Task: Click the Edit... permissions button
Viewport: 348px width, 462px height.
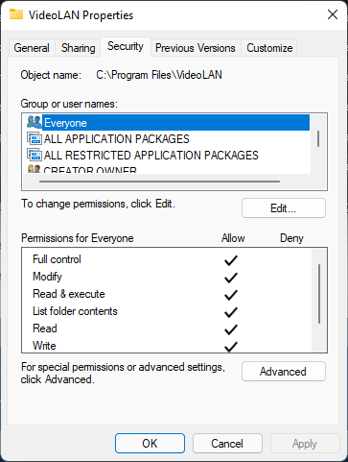Action: [x=284, y=208]
